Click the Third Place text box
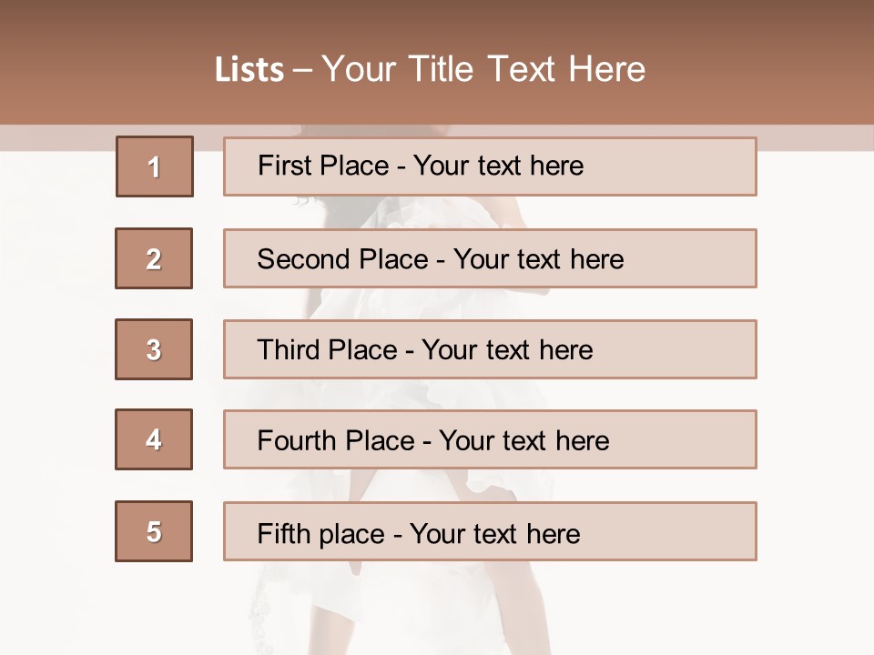 490,349
